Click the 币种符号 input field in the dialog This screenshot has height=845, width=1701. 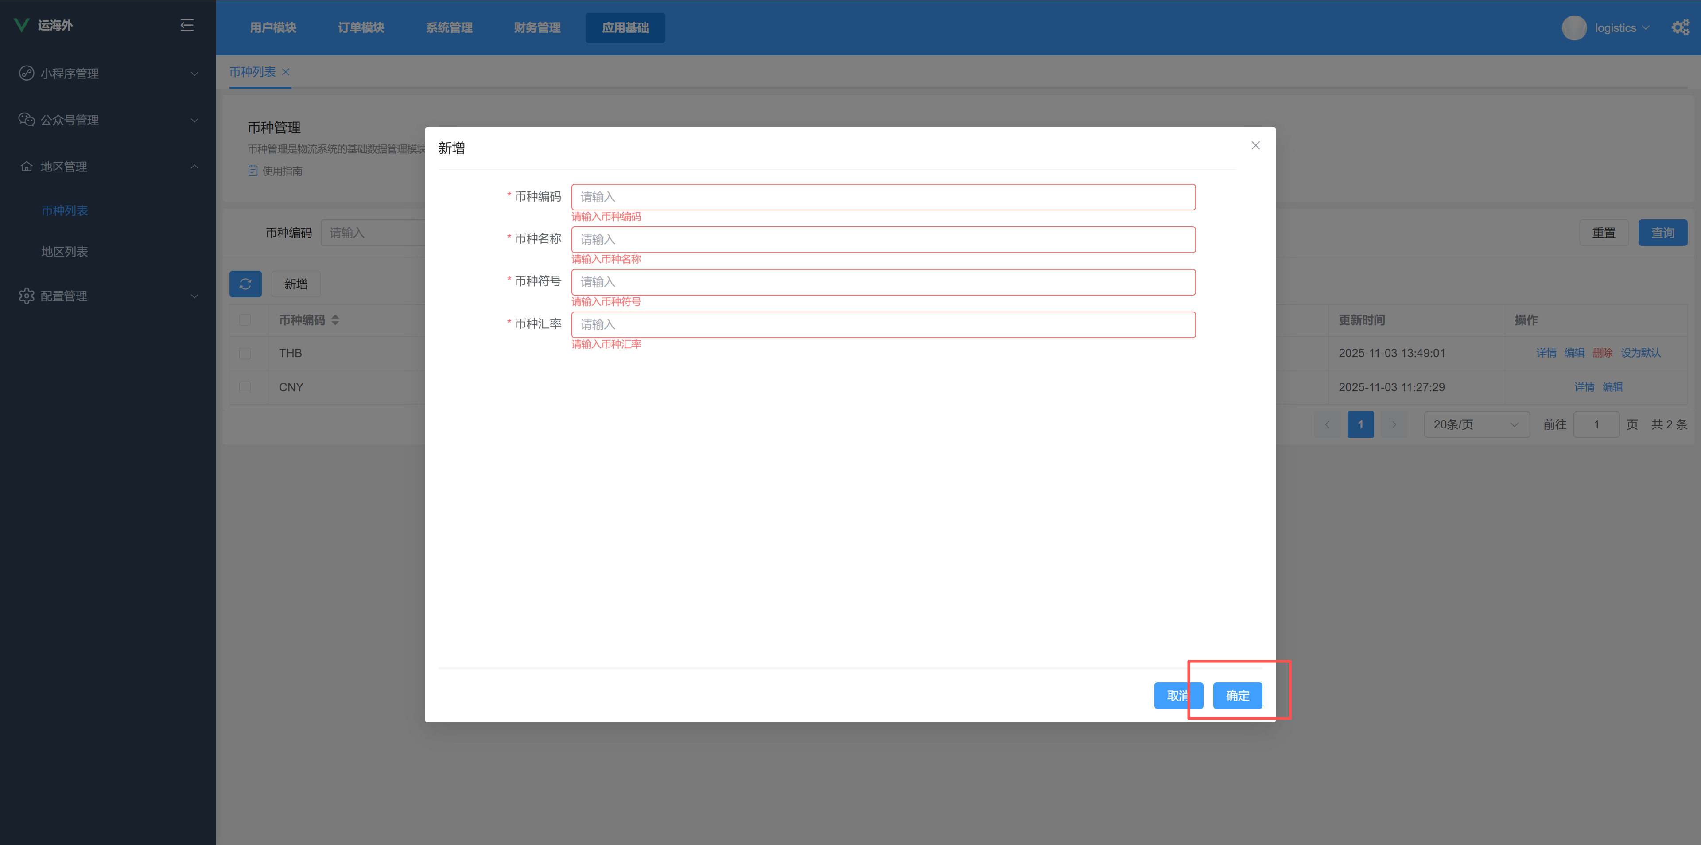coord(883,282)
